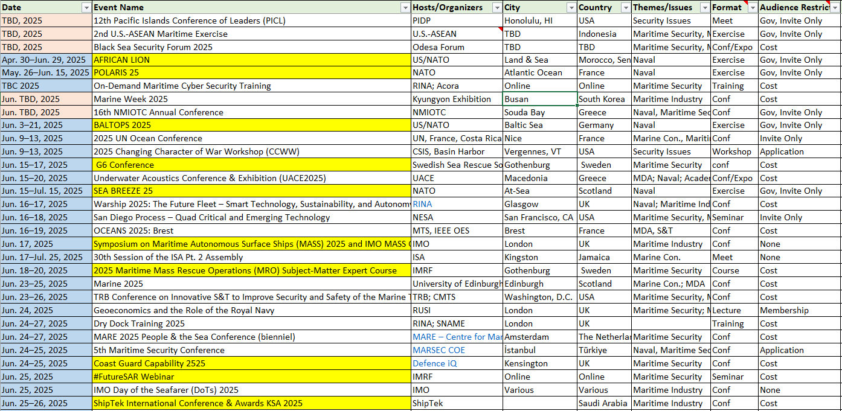Screen dimensions: 842x411
Task: Select the Workshop format cell
Action: tap(734, 151)
